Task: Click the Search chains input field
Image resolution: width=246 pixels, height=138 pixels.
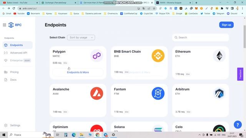Action: pos(200,38)
